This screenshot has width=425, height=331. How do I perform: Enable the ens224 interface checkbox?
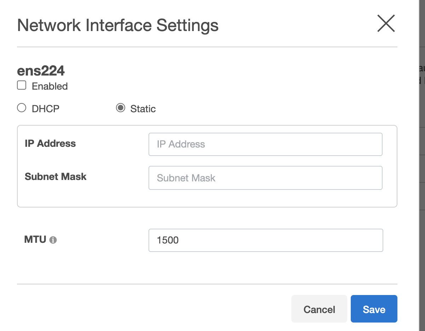[21, 85]
